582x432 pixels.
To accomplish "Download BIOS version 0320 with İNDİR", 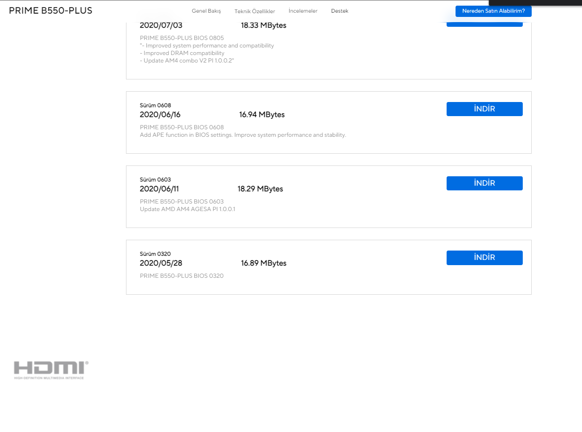I will coord(484,258).
